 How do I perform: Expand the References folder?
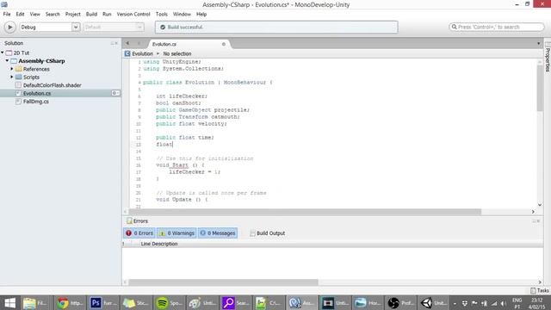click(x=11, y=69)
